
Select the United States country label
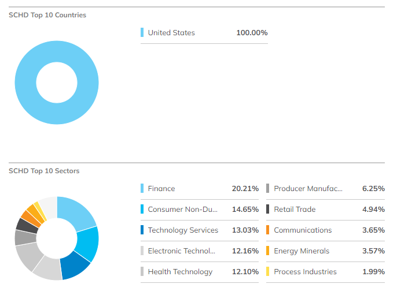coord(171,32)
